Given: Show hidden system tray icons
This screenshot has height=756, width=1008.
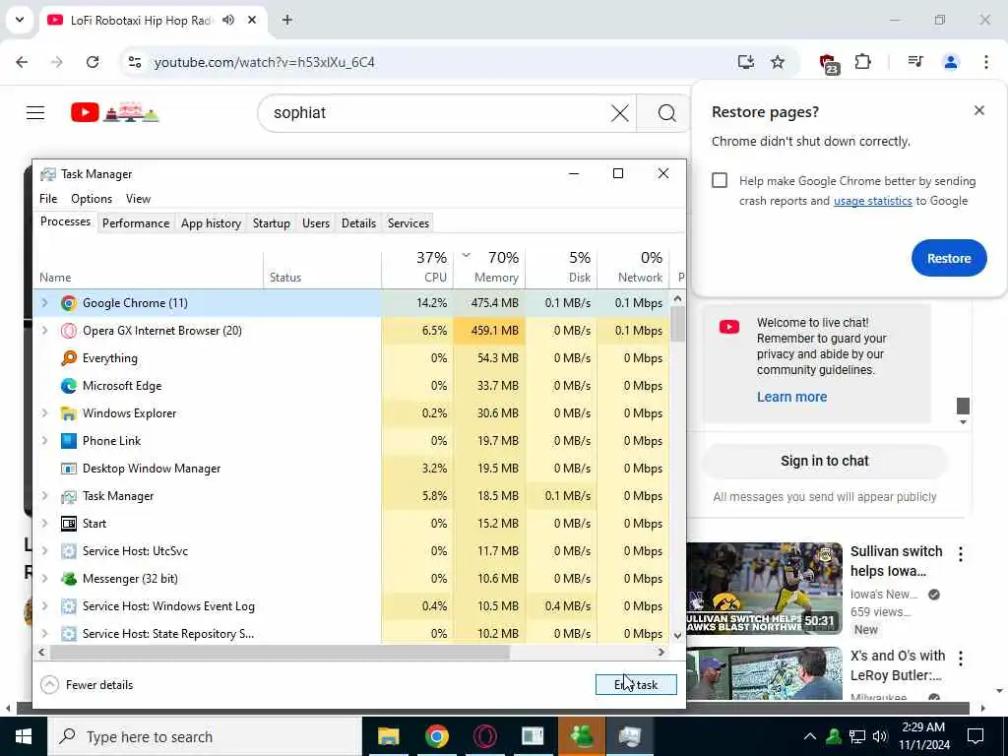Looking at the screenshot, I should [810, 736].
